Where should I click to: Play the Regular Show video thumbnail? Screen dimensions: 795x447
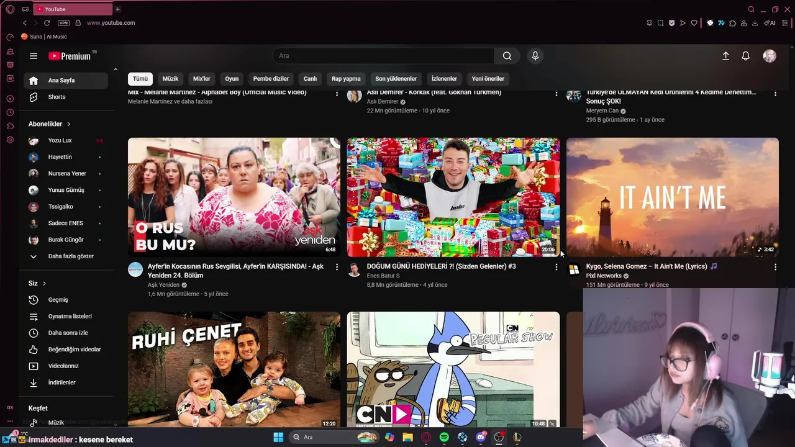[453, 369]
